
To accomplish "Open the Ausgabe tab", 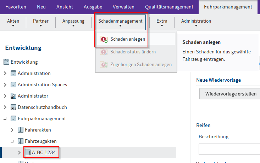I will [93, 7].
